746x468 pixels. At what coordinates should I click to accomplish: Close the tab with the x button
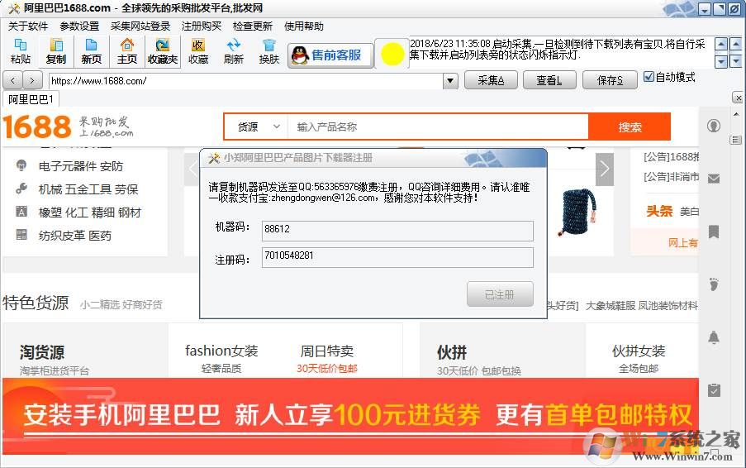coord(739,98)
